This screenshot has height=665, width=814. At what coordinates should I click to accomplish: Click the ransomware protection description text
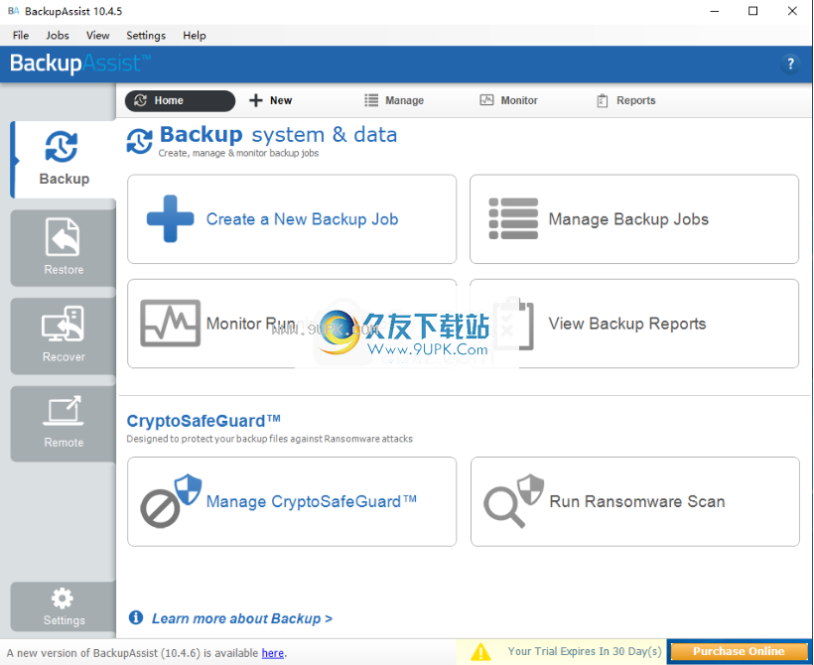click(x=269, y=439)
